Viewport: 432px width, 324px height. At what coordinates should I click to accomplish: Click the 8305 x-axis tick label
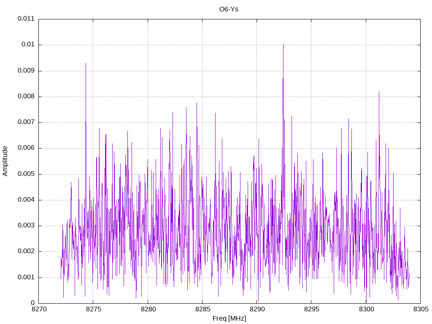coord(421,309)
